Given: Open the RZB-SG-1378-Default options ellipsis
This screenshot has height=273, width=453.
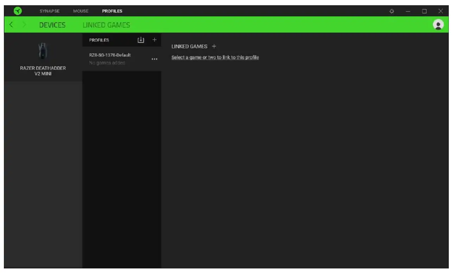Looking at the screenshot, I should click(x=154, y=59).
